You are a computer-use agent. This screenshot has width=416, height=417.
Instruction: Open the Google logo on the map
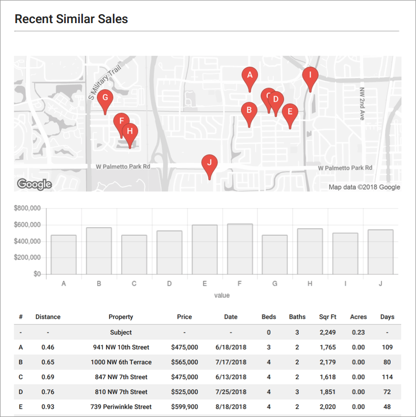[x=34, y=184]
